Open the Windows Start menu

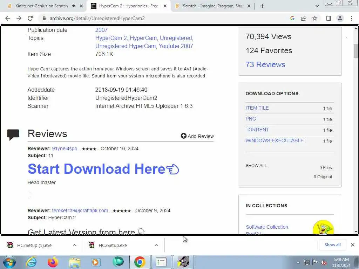(x=9, y=262)
